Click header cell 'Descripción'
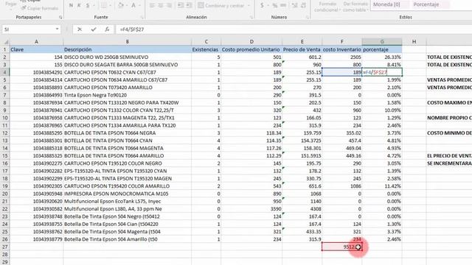This screenshot has height=265, width=472. pyautogui.click(x=128, y=49)
